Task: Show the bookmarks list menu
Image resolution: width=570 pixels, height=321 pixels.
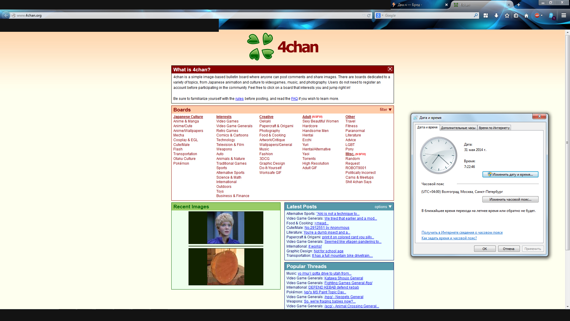Action: (516, 15)
